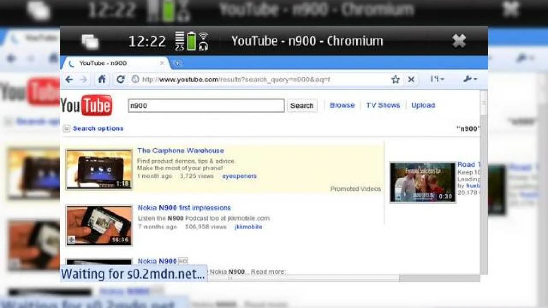Go back with the back arrow
This screenshot has height=308, width=548.
(x=69, y=79)
